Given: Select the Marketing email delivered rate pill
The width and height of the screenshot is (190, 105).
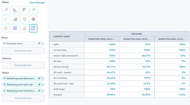Looking at the screenshot, I should click(23, 78).
